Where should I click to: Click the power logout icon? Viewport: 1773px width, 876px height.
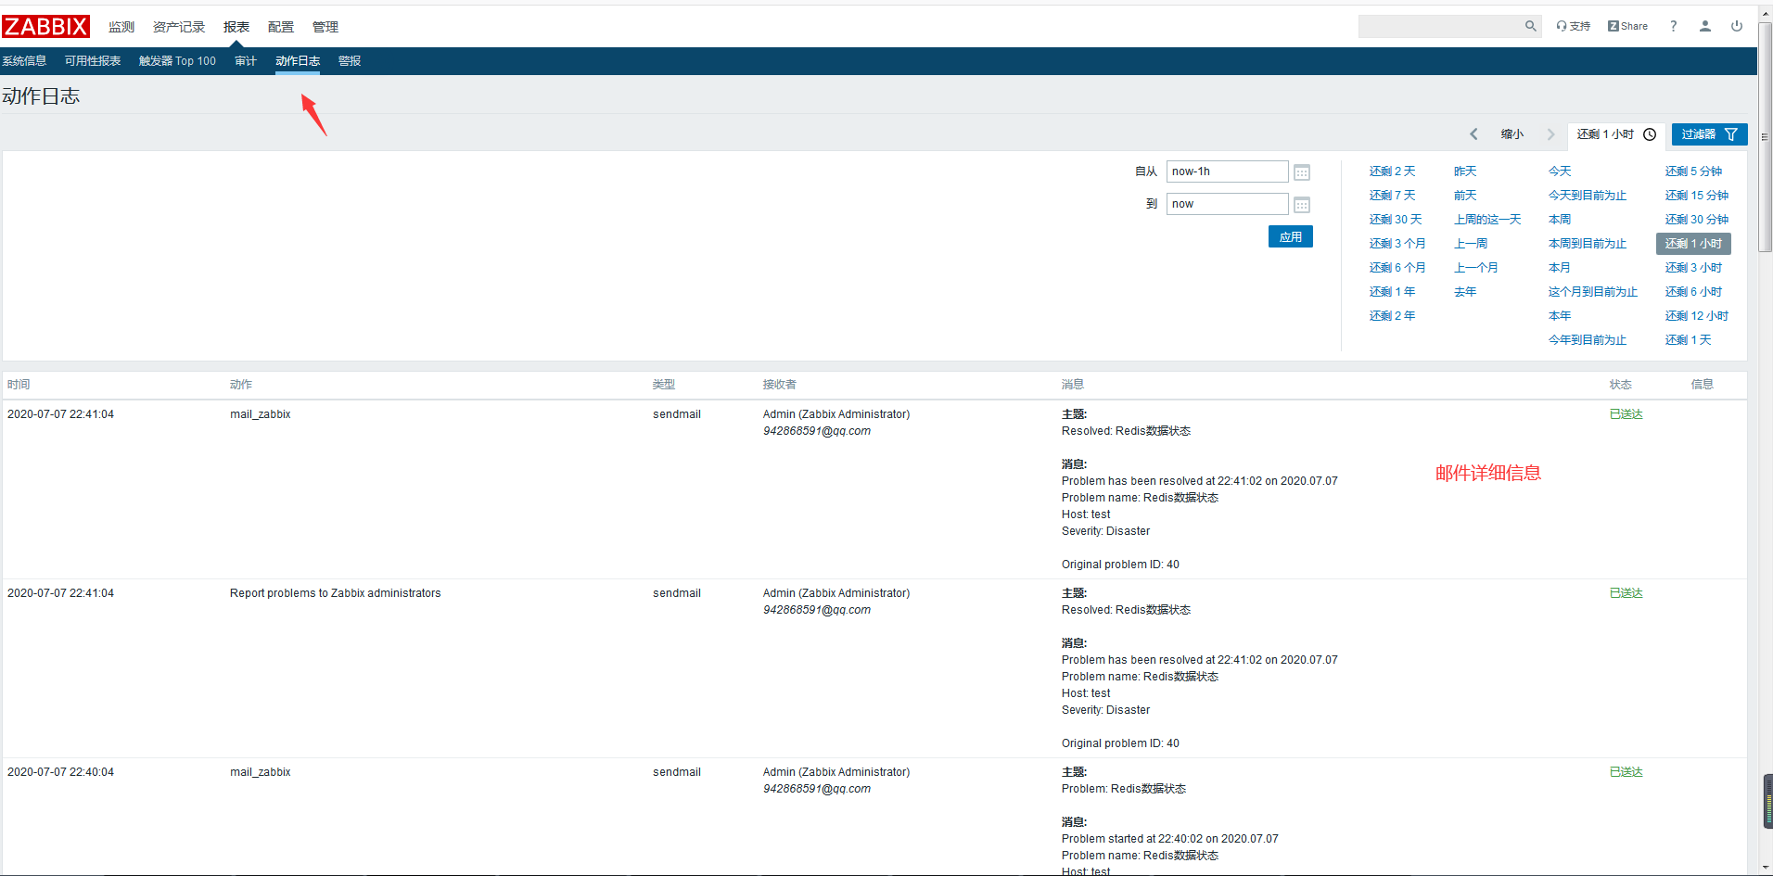[x=1736, y=27]
